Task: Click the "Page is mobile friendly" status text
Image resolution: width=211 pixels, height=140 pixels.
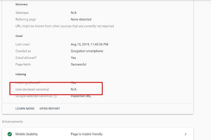Action: click(87, 134)
